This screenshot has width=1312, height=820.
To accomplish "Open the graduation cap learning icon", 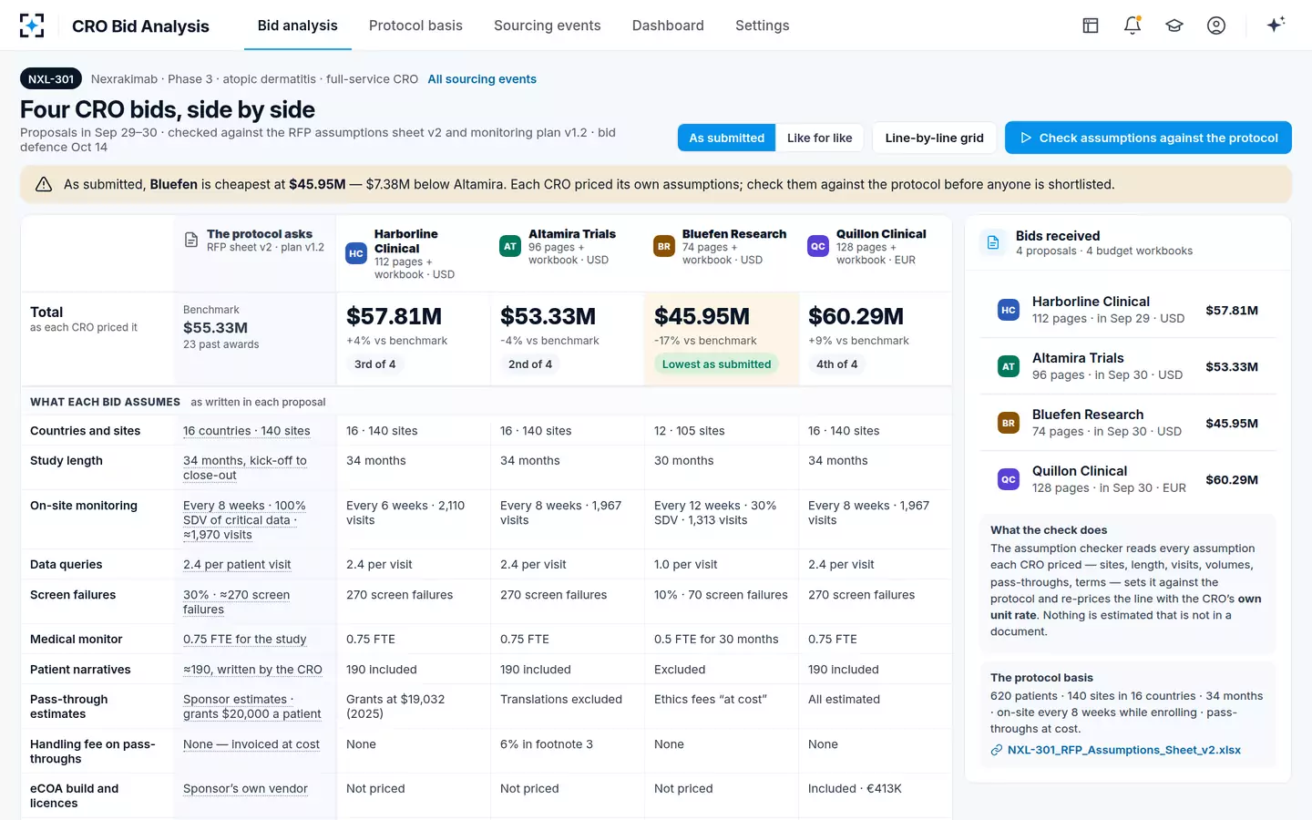I will [x=1174, y=26].
